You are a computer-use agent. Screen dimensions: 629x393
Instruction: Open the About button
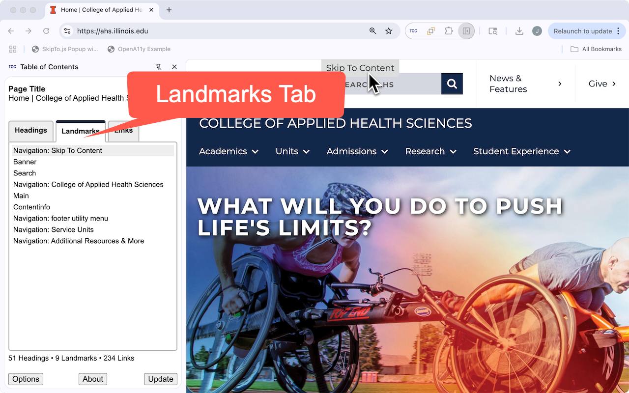pyautogui.click(x=93, y=379)
